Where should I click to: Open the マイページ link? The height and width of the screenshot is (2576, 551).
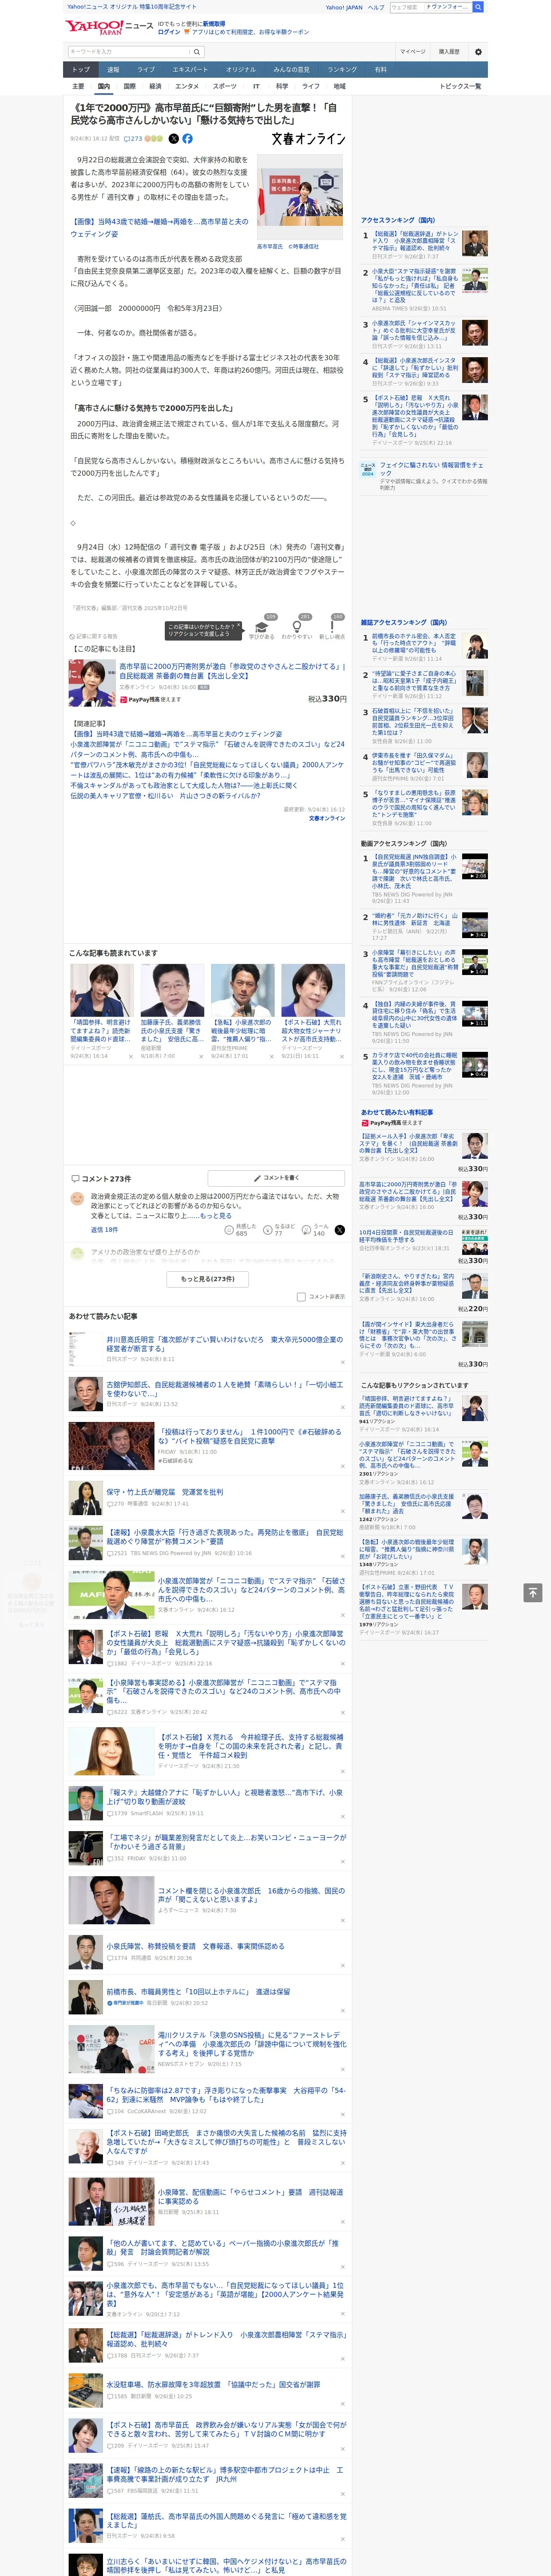pos(413,51)
